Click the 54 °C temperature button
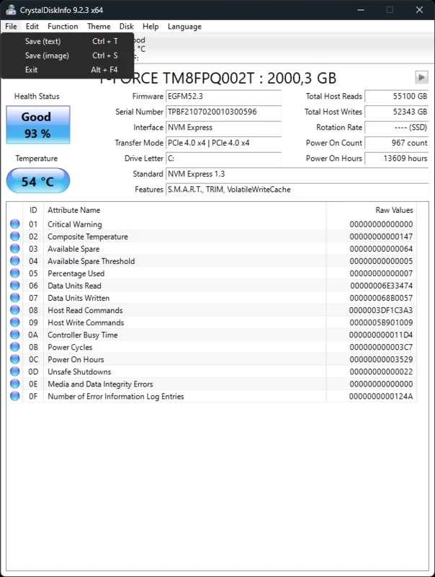The height and width of the screenshot is (577, 435). pyautogui.click(x=38, y=181)
